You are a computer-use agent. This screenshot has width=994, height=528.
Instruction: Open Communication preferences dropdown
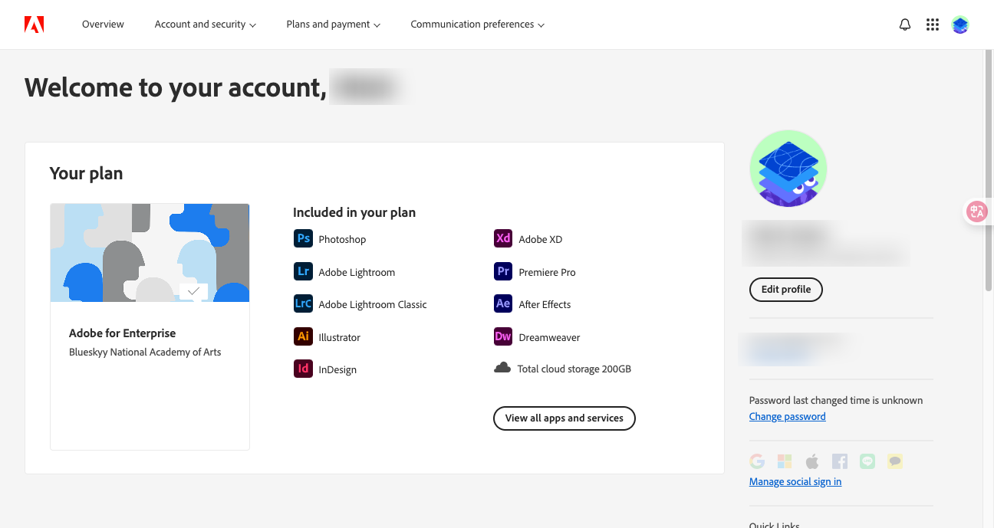point(477,25)
